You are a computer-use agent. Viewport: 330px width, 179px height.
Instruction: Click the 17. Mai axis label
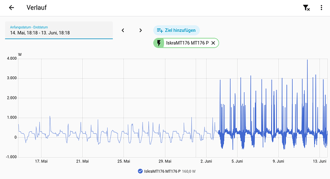[41, 161]
